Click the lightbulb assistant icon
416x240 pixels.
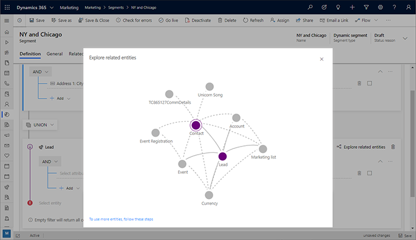[338, 7]
